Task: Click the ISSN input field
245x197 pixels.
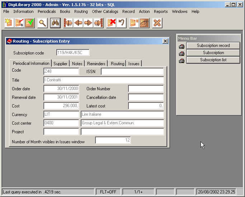Action: (132, 72)
